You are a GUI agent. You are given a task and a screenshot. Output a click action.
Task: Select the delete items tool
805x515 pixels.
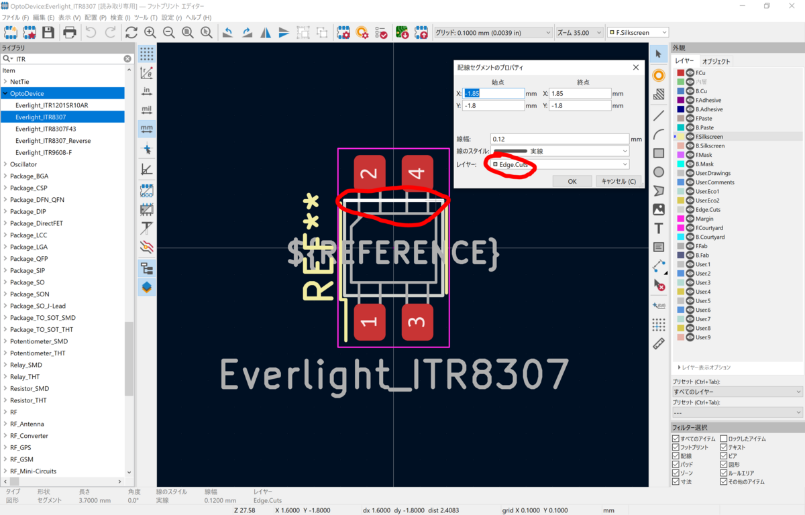[659, 285]
